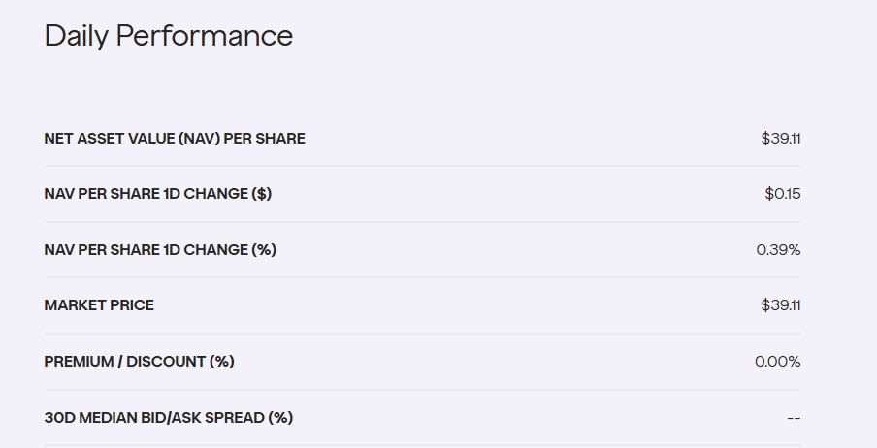Click the divider under the 1D Change (%) row

click(423, 277)
